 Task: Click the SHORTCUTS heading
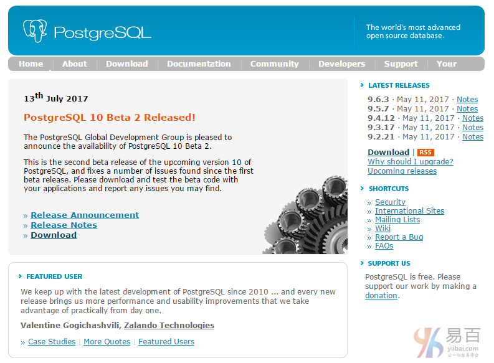389,189
